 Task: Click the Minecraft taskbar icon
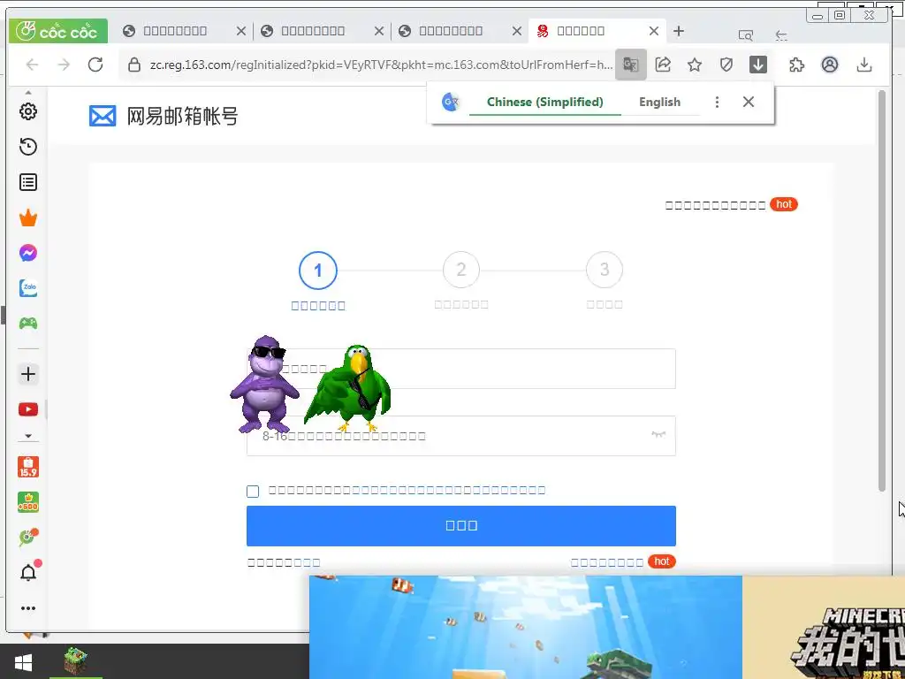[76, 661]
